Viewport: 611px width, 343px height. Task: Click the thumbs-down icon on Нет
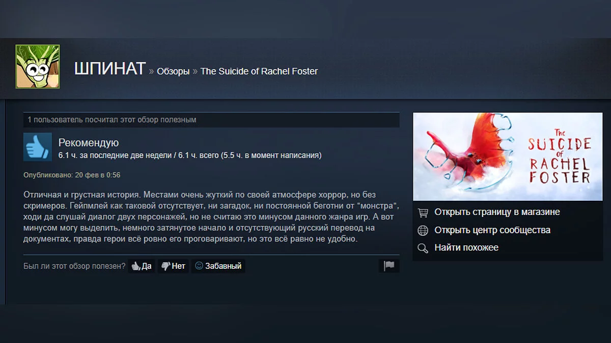pos(165,266)
